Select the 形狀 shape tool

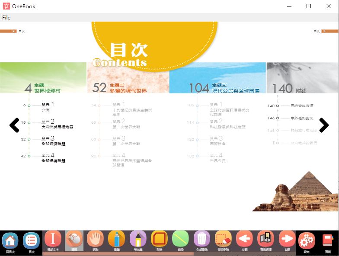[159, 239]
